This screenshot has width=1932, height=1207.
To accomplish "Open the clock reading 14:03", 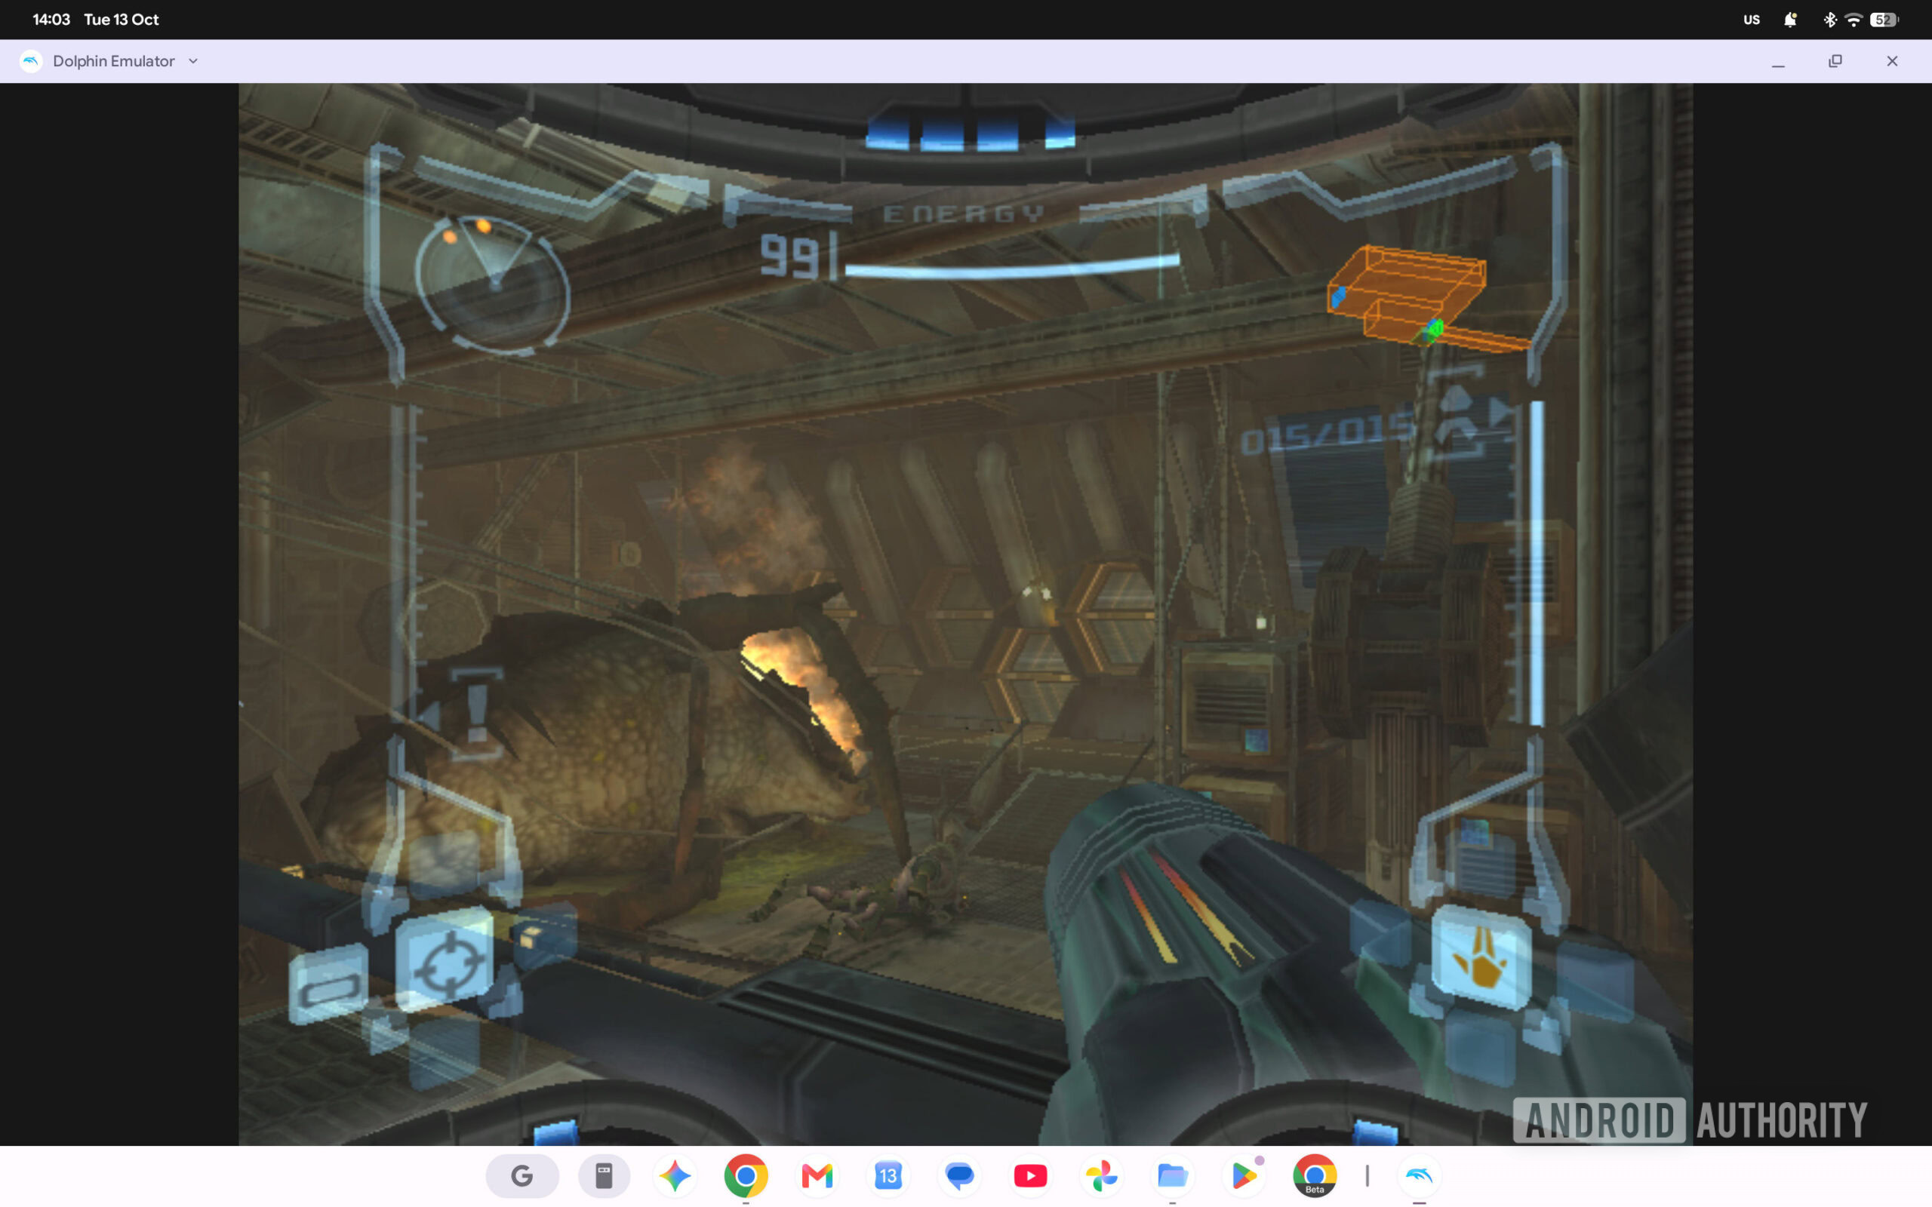I will click(51, 19).
